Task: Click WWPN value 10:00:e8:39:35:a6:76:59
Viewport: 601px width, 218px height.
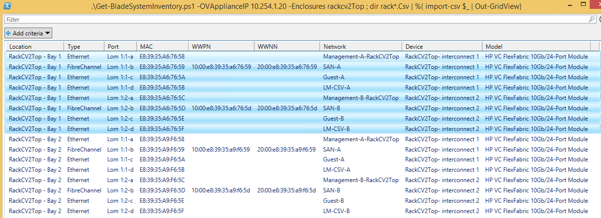Action: (x=221, y=67)
